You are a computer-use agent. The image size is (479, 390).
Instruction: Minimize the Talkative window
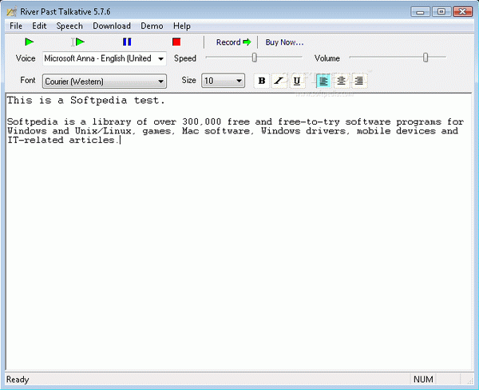click(421, 12)
